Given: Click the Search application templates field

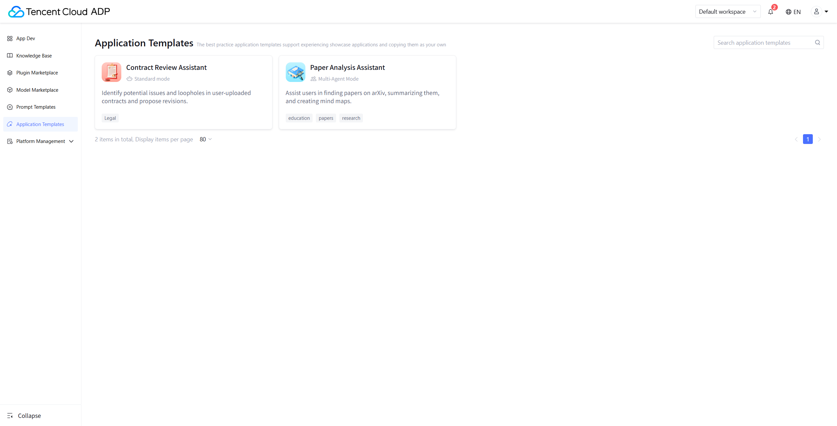Looking at the screenshot, I should pos(764,43).
